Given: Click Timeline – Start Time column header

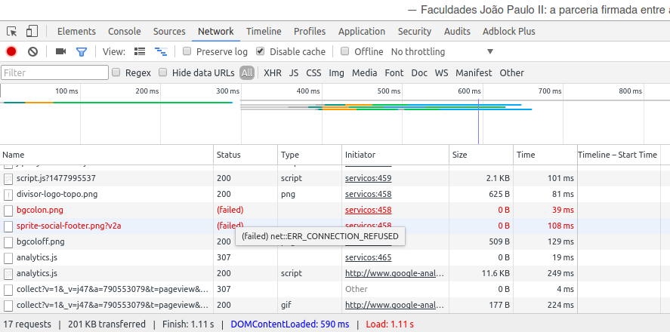Looking at the screenshot, I should tap(619, 155).
